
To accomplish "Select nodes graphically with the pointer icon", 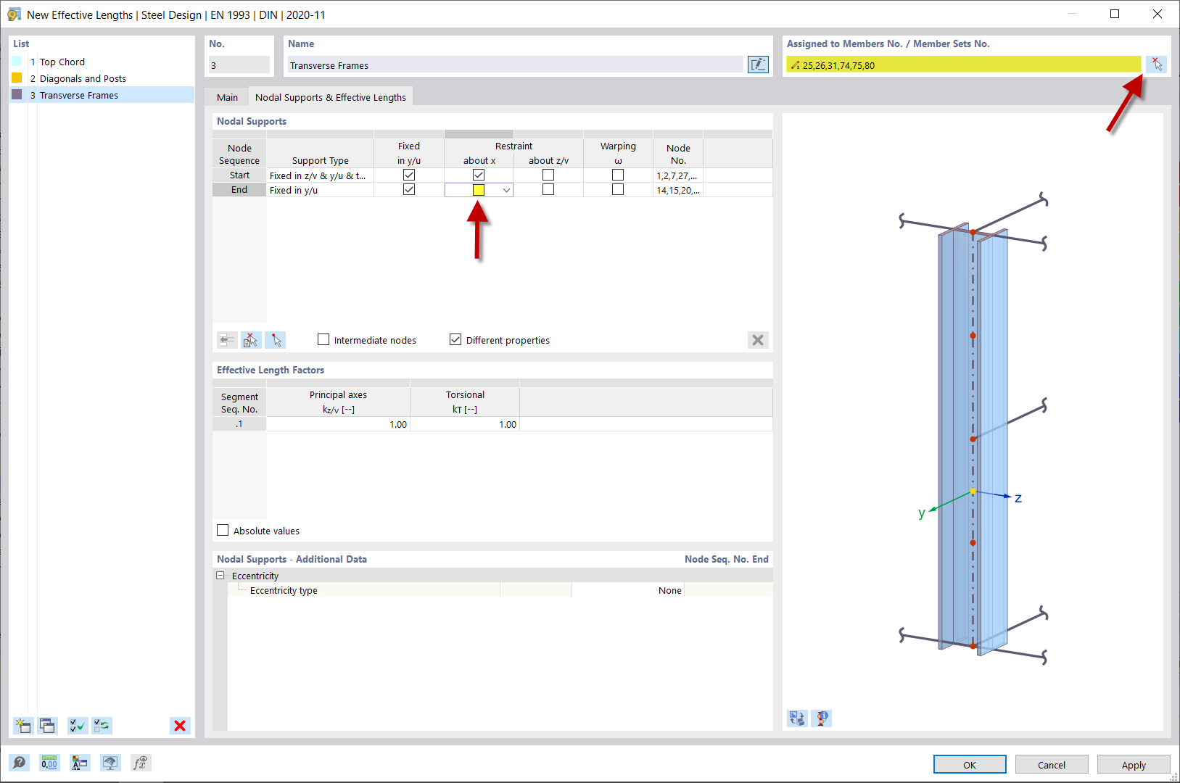I will tap(276, 339).
